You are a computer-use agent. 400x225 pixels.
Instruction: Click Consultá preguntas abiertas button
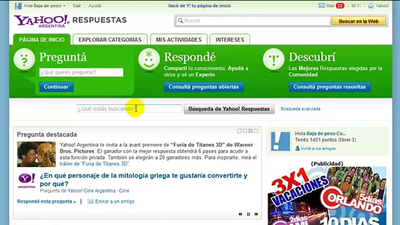204,87
